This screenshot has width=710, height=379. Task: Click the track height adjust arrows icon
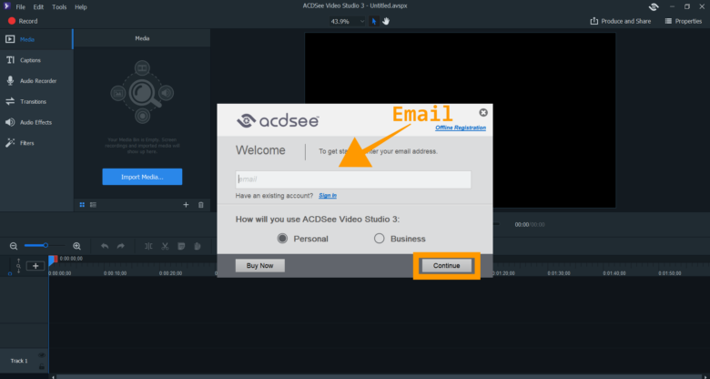(x=18, y=266)
